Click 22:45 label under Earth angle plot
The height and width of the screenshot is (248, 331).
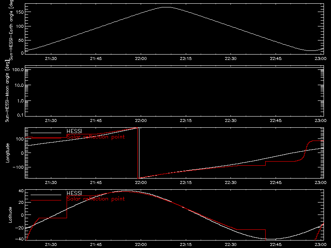click(x=276, y=59)
